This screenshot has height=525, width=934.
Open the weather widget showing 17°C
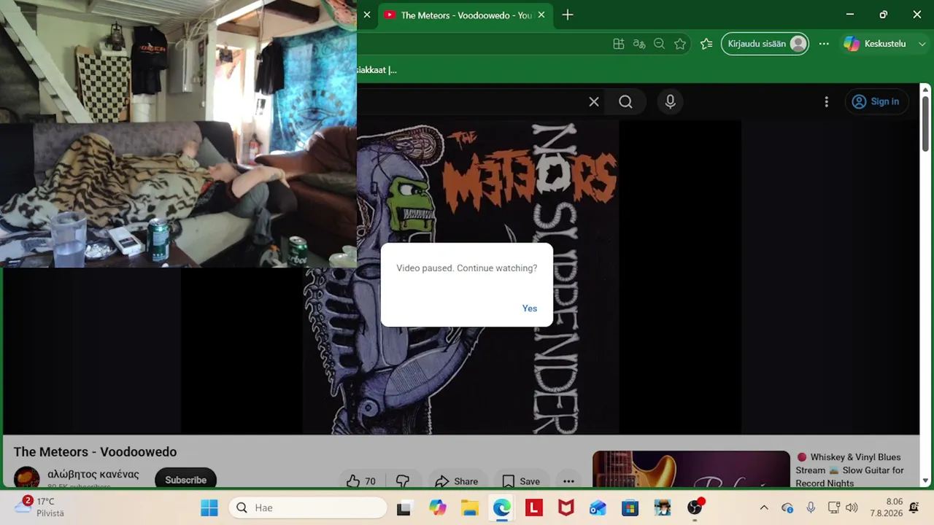point(40,507)
